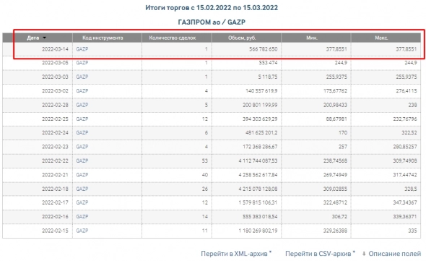Open GAZP link in the 2022-03-05 row
This screenshot has height=261, width=426.
pos(82,63)
